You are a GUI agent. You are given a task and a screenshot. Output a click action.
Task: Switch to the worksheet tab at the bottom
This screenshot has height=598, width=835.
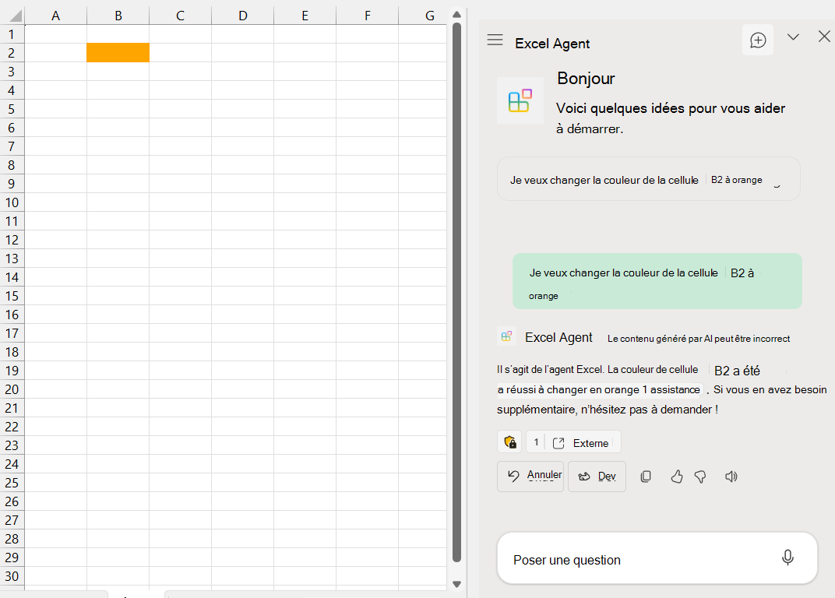coord(132,595)
